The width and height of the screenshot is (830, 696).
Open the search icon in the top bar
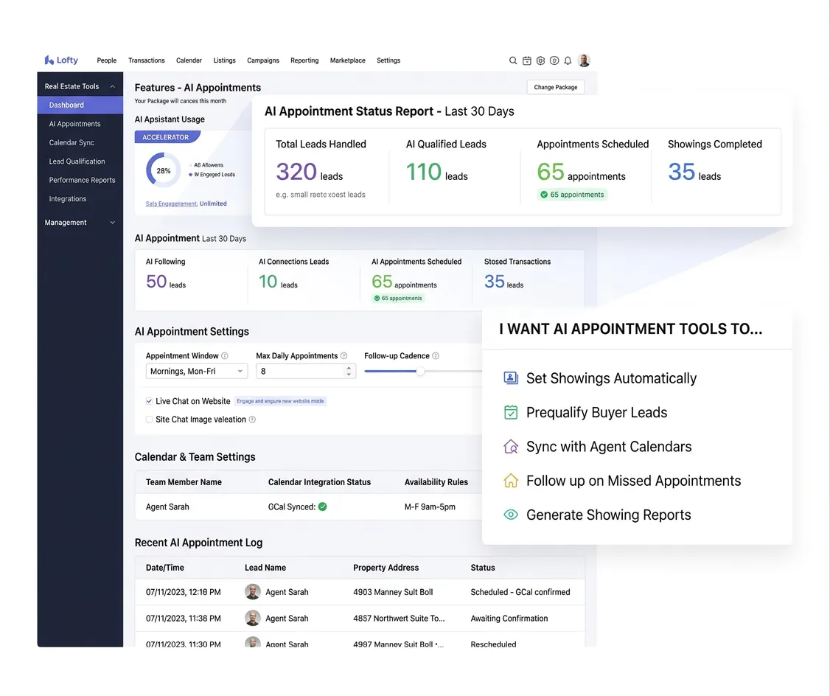pos(512,60)
